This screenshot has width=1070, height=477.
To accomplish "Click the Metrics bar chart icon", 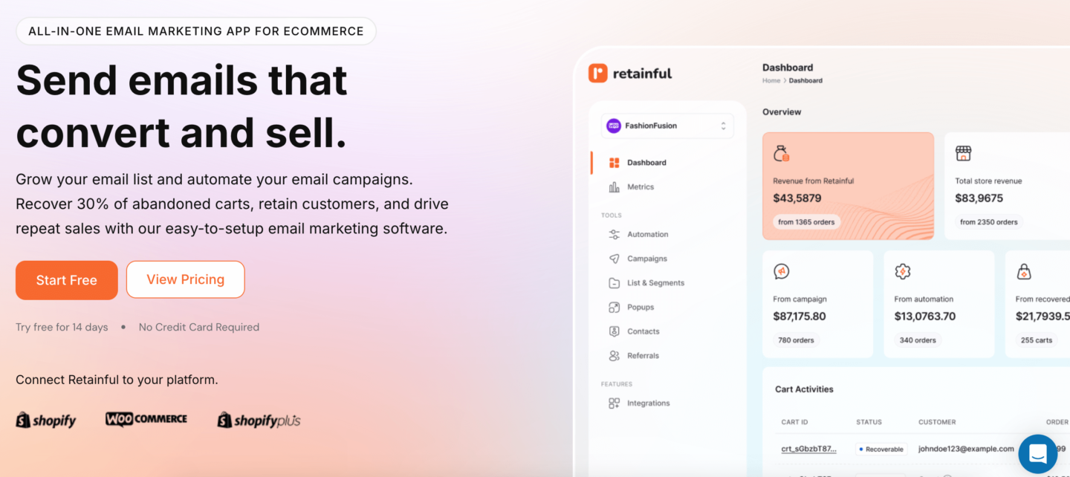I will pyautogui.click(x=614, y=187).
